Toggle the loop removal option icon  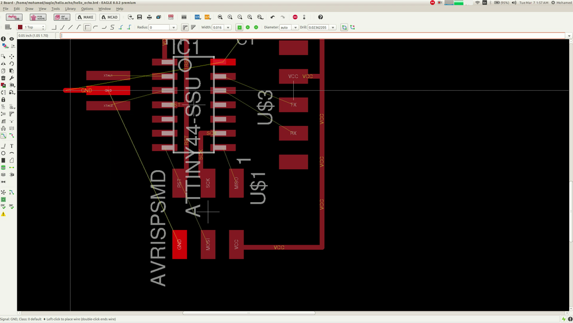344,27
